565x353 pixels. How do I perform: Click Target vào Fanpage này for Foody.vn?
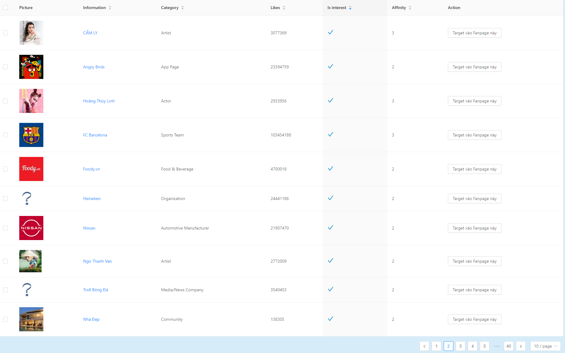(475, 169)
